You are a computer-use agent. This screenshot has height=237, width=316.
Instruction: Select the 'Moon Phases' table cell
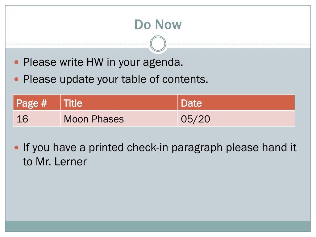[x=119, y=119]
